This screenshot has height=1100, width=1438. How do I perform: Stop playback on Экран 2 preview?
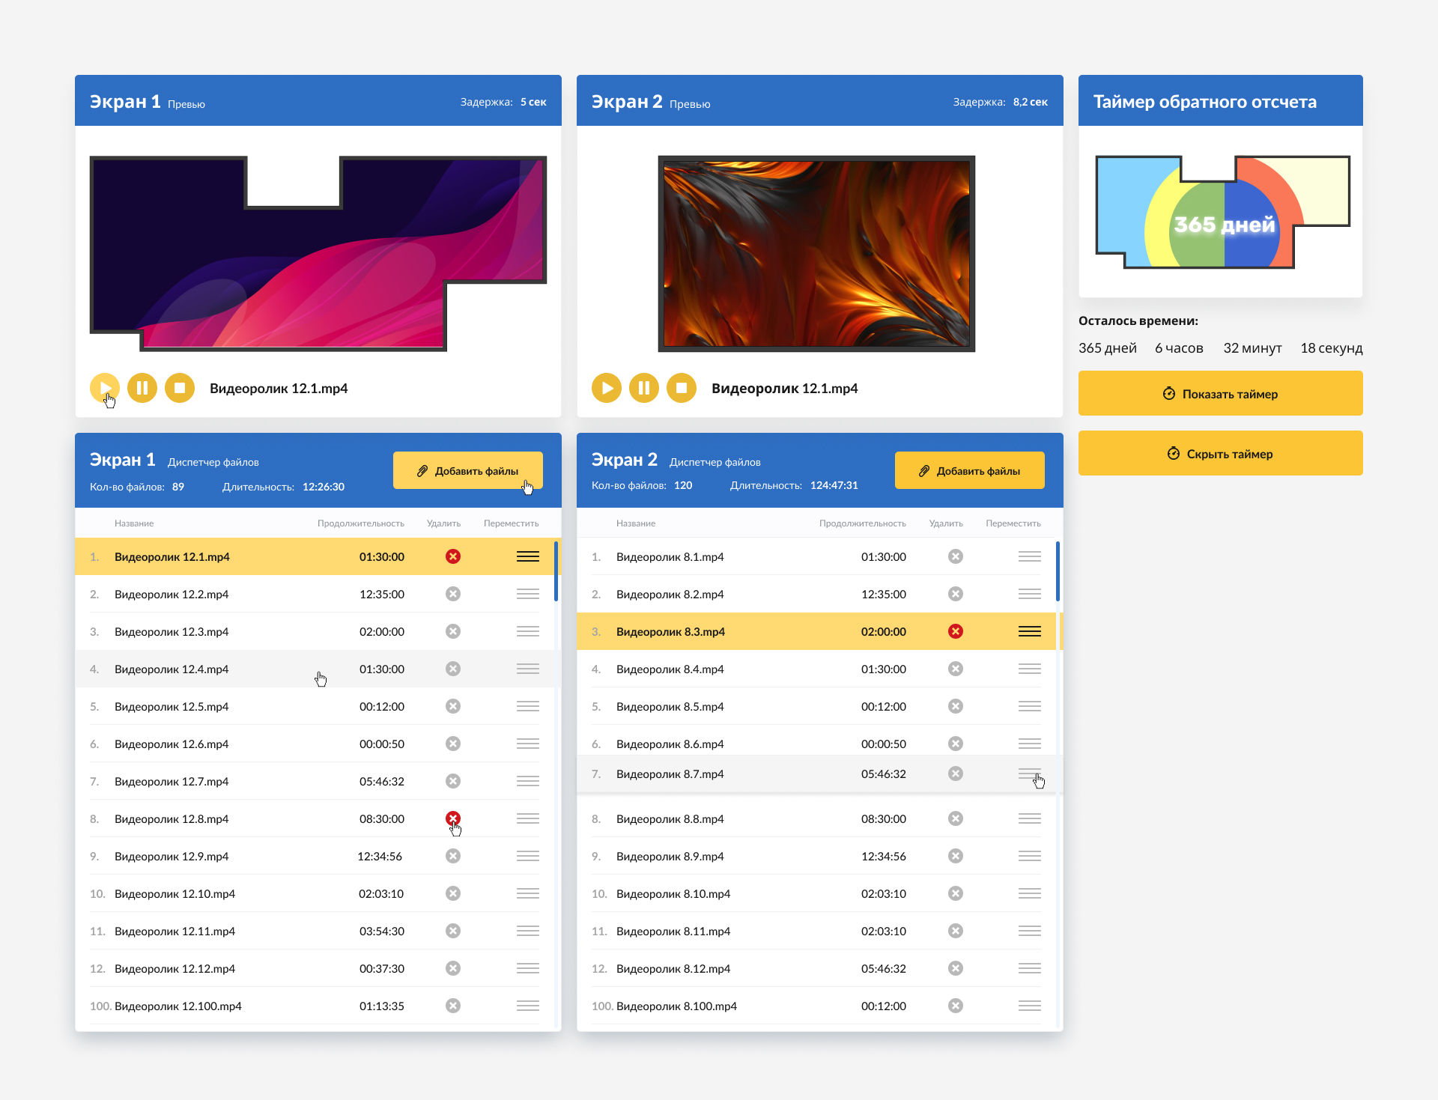pos(682,388)
